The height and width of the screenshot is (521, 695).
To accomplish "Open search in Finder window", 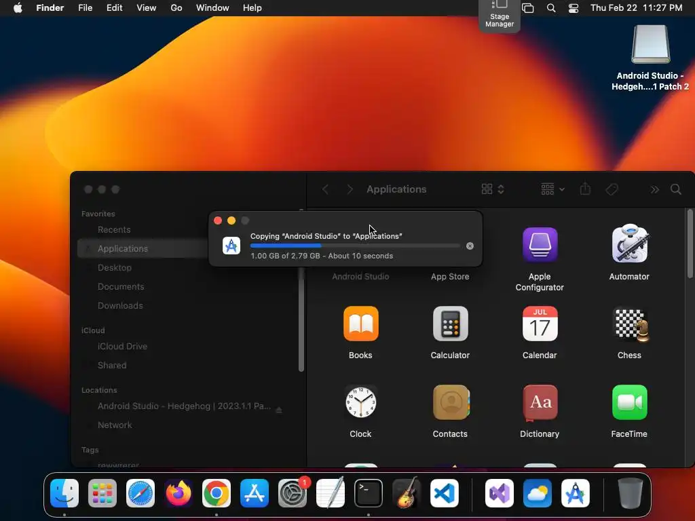I will [x=675, y=189].
